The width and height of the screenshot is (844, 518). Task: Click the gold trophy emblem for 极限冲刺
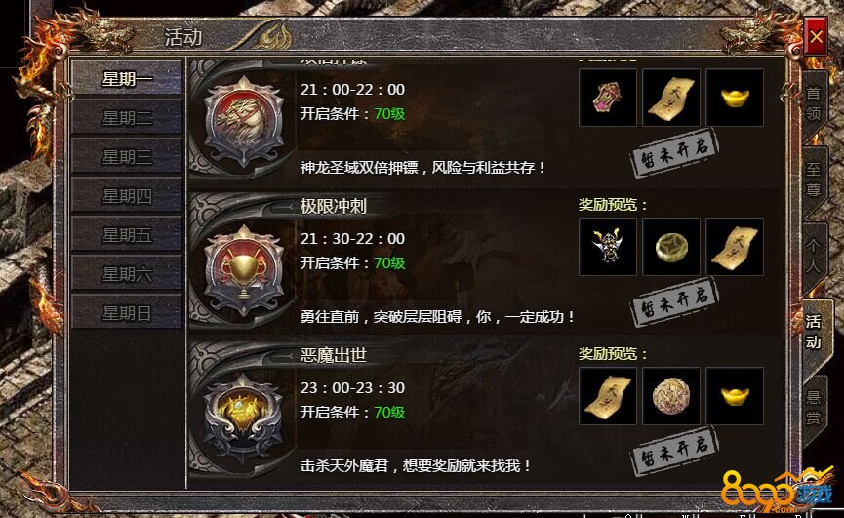point(244,269)
